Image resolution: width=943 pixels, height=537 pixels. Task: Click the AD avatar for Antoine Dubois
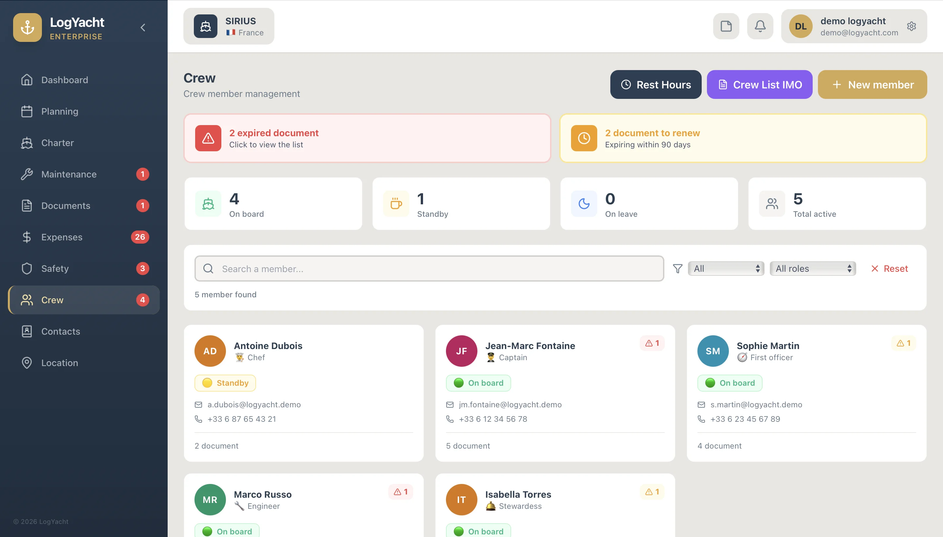point(210,351)
